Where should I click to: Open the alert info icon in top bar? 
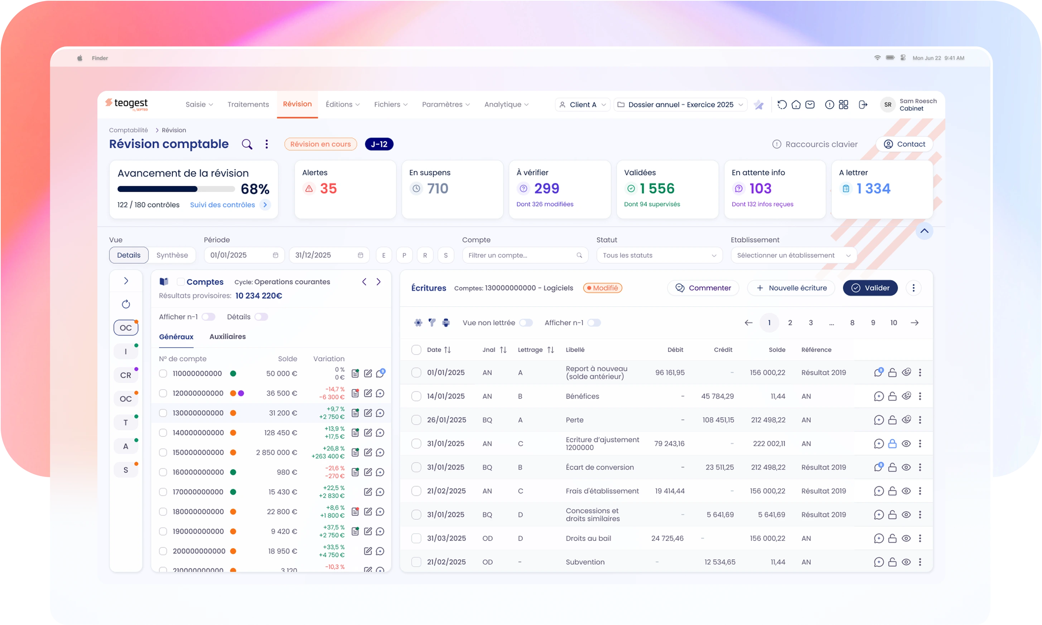(829, 104)
